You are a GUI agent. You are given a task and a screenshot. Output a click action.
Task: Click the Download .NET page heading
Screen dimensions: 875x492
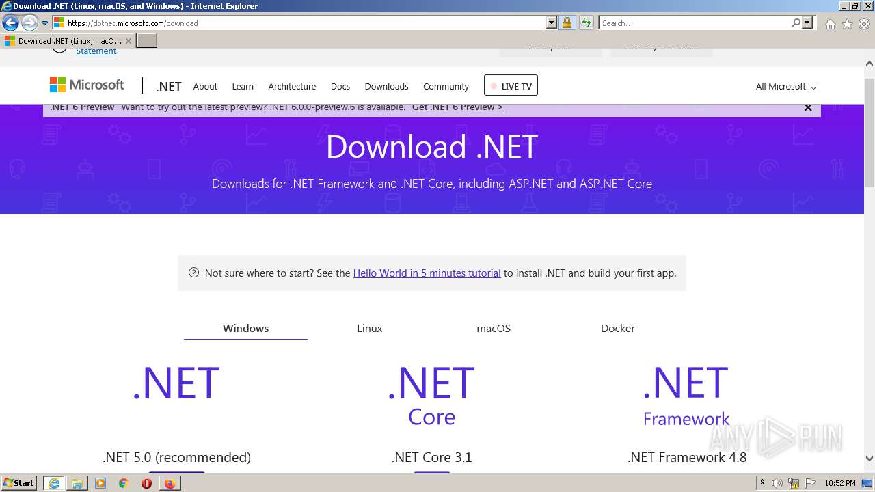coord(432,147)
